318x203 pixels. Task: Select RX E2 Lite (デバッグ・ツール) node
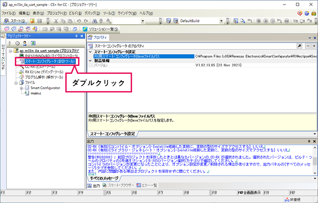click(44, 72)
